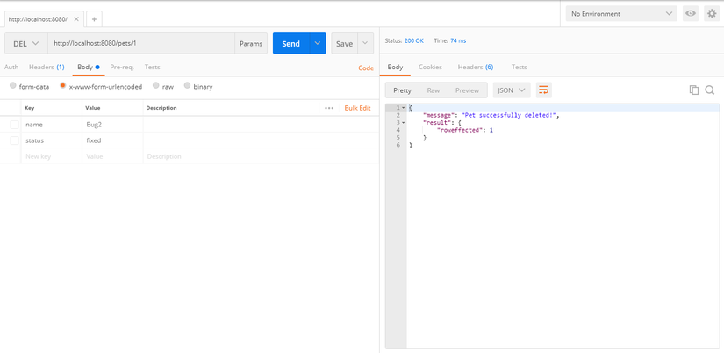Screen dimensions: 724x353
Task: Switch response view to Raw
Action: (434, 90)
